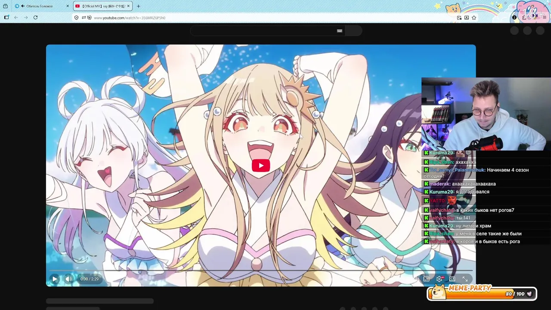Click the username maderak in chat

[440, 184]
